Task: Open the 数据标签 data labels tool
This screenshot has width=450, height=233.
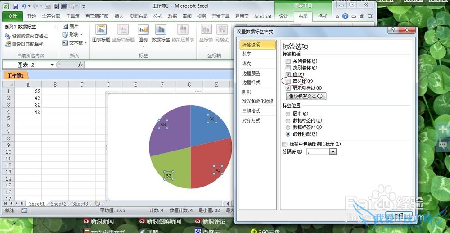Action: 161,33
